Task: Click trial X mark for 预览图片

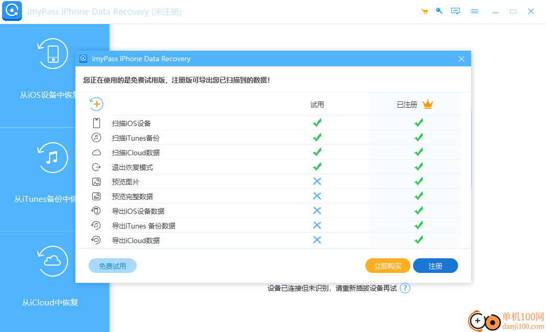Action: pos(317,181)
